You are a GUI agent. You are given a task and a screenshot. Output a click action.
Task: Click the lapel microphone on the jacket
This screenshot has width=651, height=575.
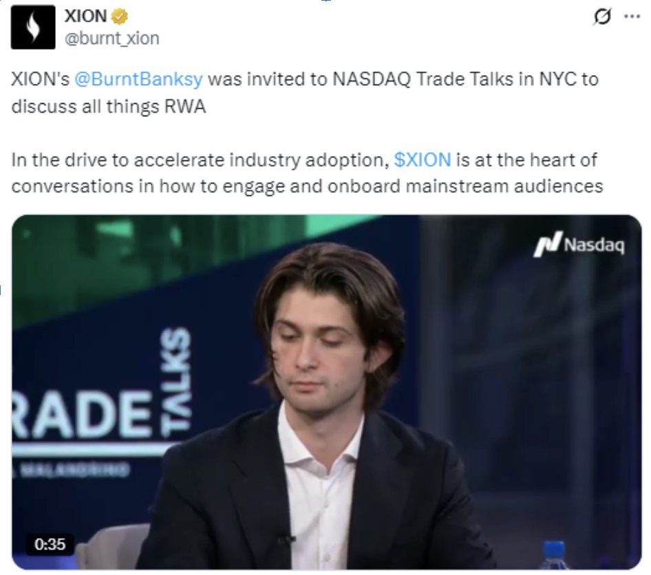click(x=286, y=540)
